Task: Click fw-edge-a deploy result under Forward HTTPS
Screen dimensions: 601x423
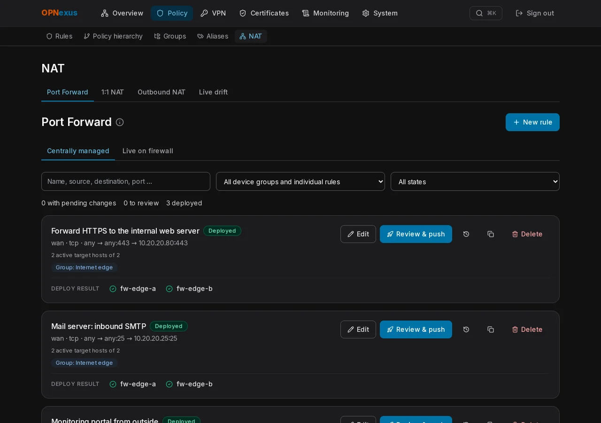Action: click(x=132, y=289)
